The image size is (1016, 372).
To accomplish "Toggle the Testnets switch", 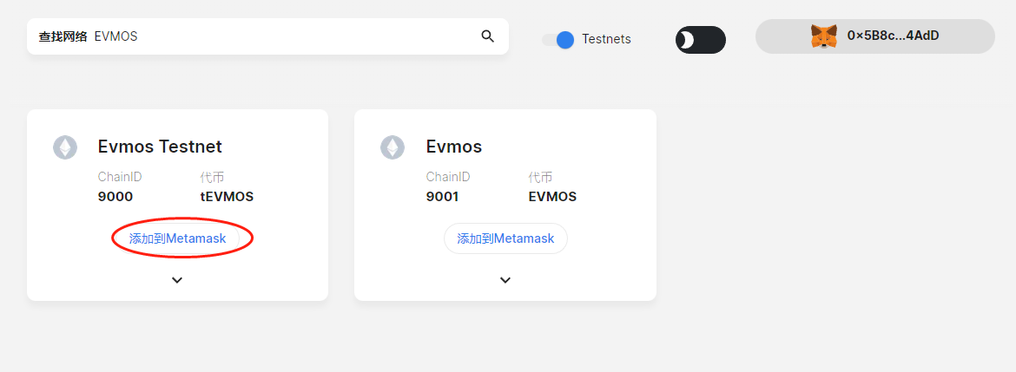I will [x=557, y=39].
